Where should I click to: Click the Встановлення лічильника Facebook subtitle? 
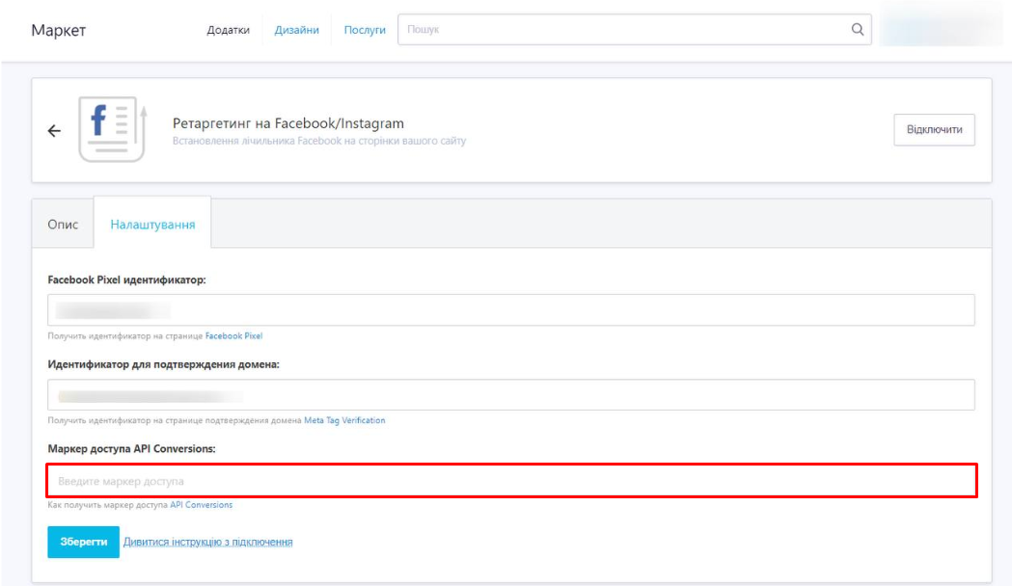pyautogui.click(x=318, y=141)
